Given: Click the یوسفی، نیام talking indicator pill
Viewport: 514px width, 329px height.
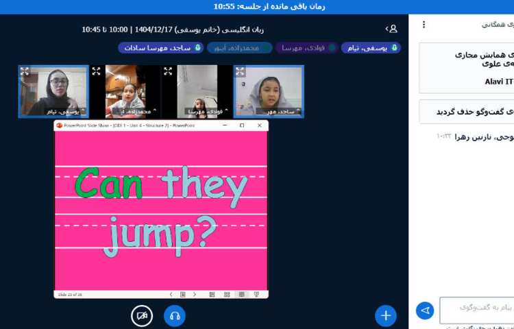Looking at the screenshot, I should pyautogui.click(x=371, y=48).
